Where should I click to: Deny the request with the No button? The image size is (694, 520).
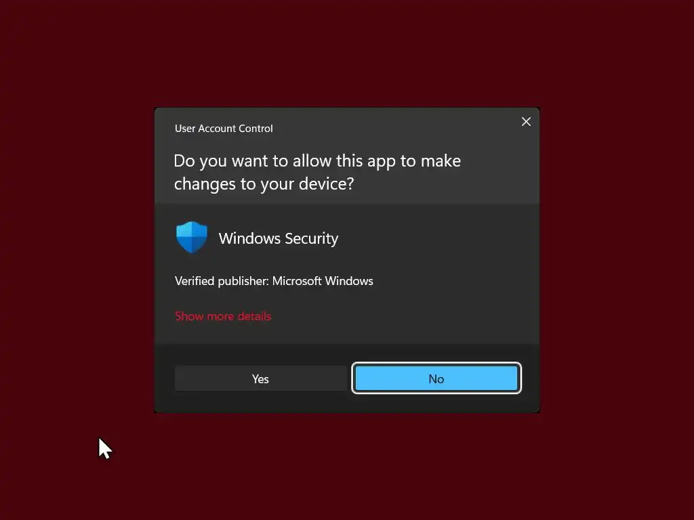[x=436, y=378]
